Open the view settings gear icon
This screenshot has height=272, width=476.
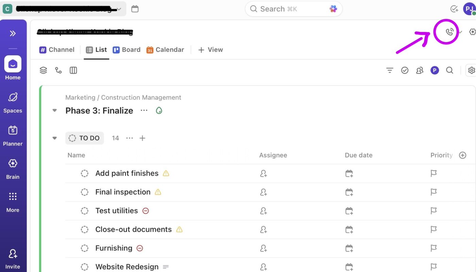click(471, 70)
